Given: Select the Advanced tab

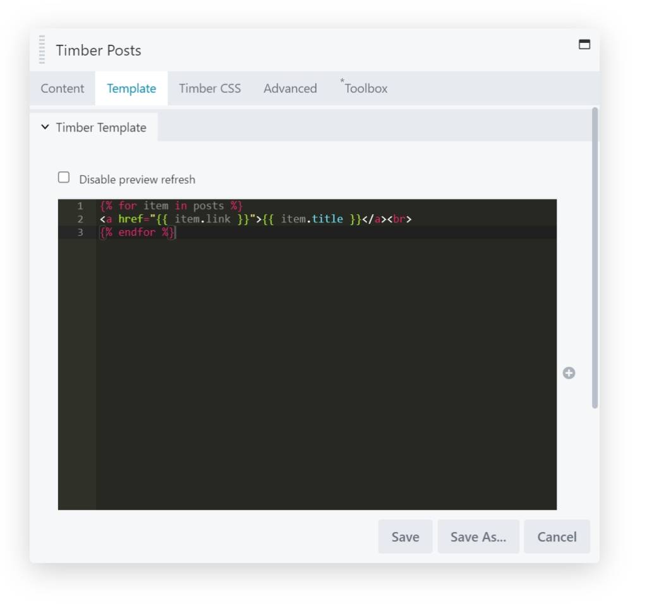Looking at the screenshot, I should (x=289, y=88).
